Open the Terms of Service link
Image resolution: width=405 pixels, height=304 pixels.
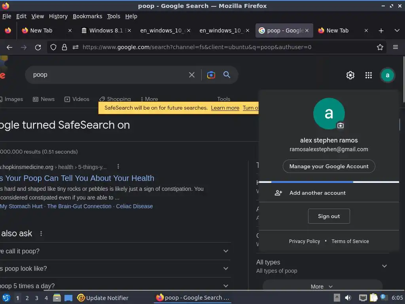tap(350, 241)
